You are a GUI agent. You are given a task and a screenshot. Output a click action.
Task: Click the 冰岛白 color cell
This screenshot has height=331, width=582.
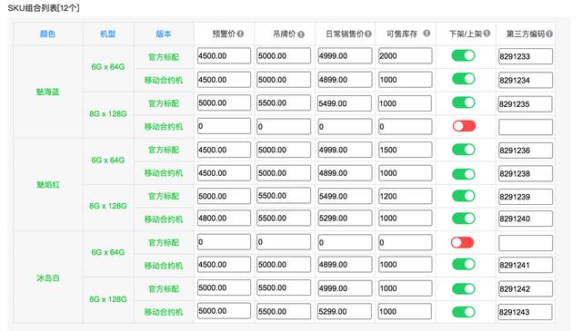pyautogui.click(x=47, y=277)
